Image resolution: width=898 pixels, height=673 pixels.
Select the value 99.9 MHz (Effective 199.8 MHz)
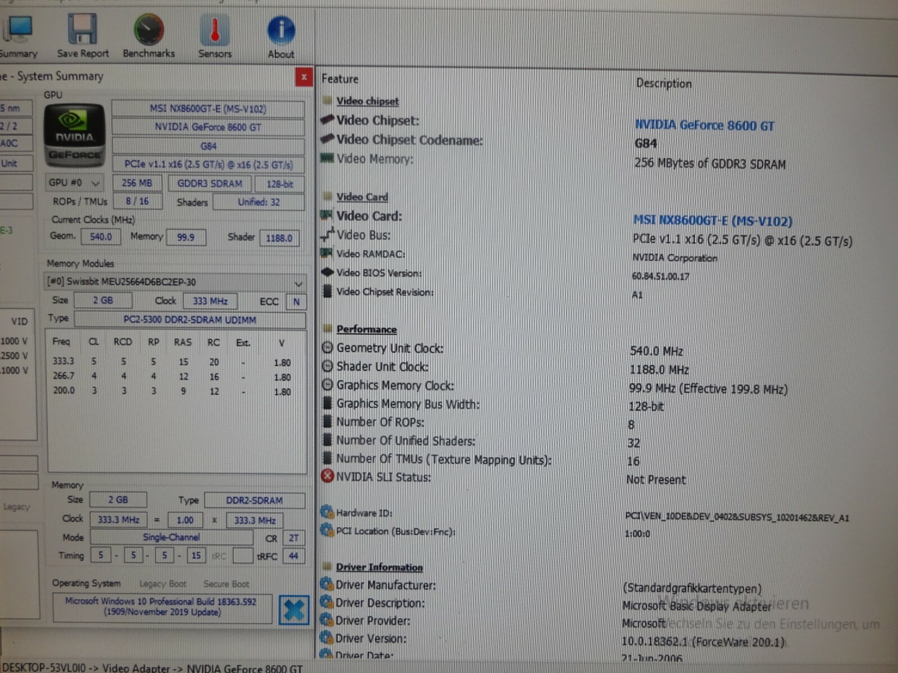(x=708, y=389)
